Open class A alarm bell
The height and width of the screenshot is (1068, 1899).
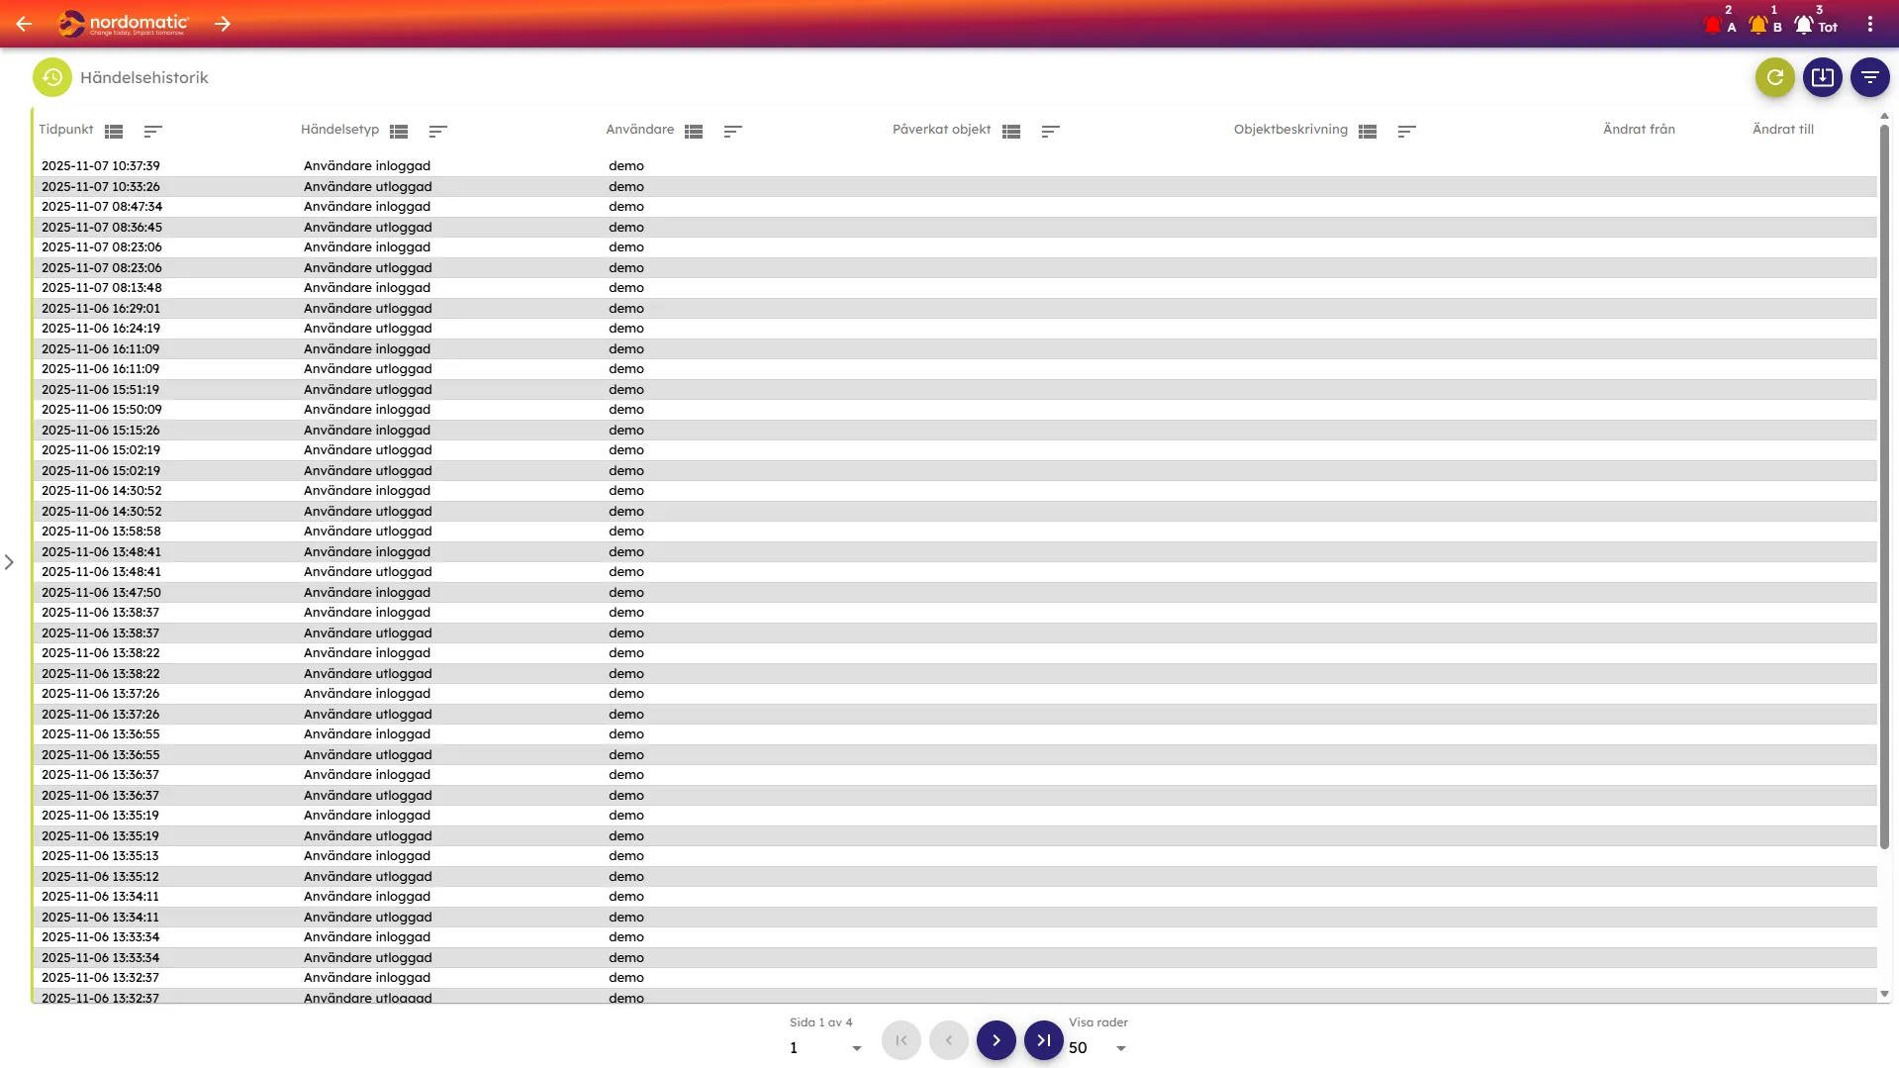pos(1714,25)
